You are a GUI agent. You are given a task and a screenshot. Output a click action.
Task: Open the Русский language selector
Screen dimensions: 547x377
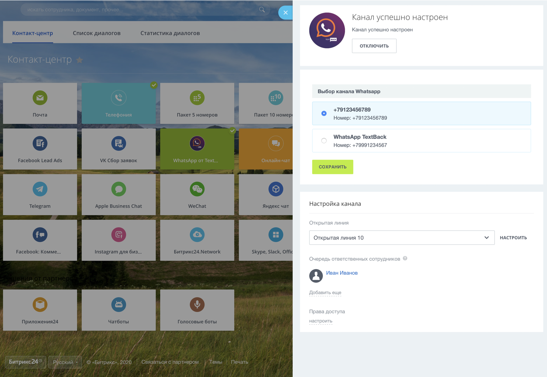pos(65,362)
